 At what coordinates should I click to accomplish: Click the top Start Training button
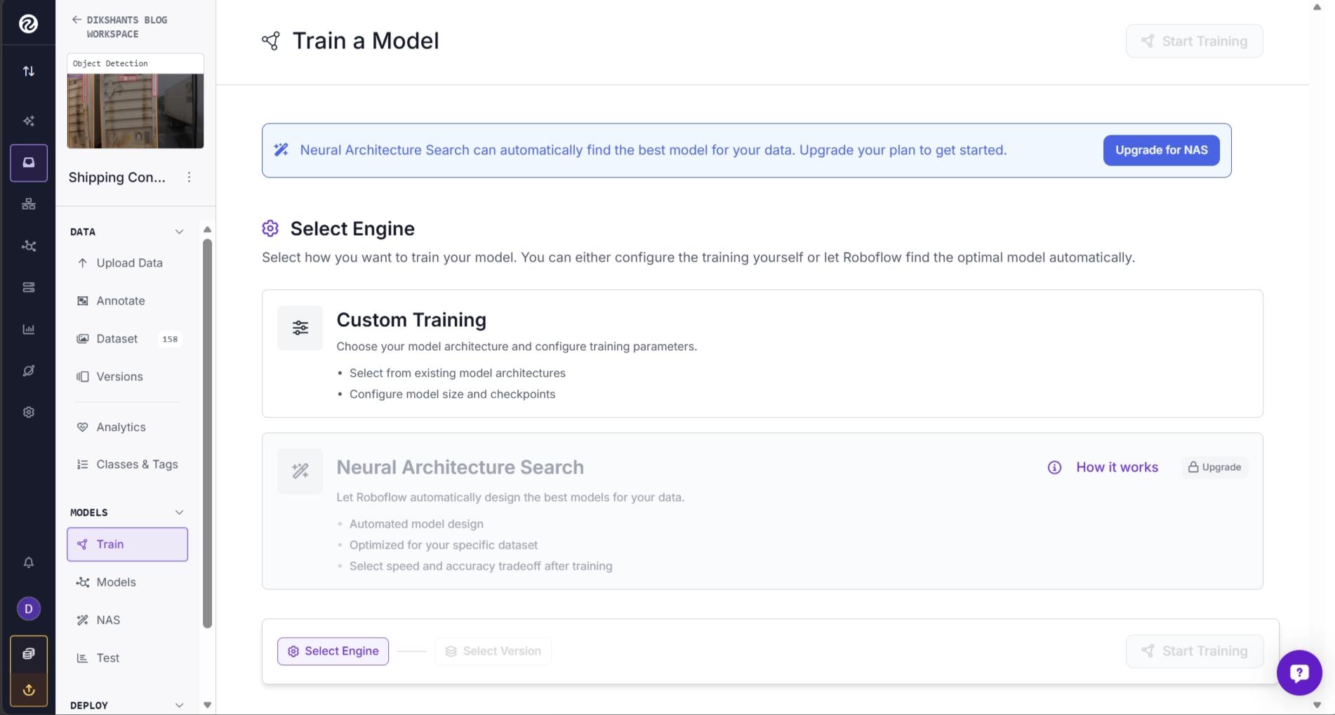[1194, 41]
